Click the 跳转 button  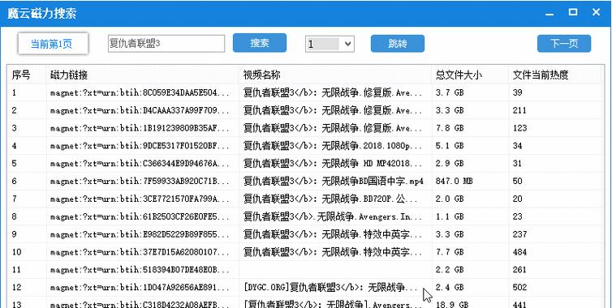[398, 43]
